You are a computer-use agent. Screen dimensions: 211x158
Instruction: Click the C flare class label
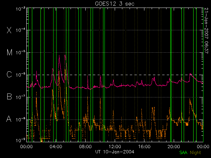click(9, 74)
